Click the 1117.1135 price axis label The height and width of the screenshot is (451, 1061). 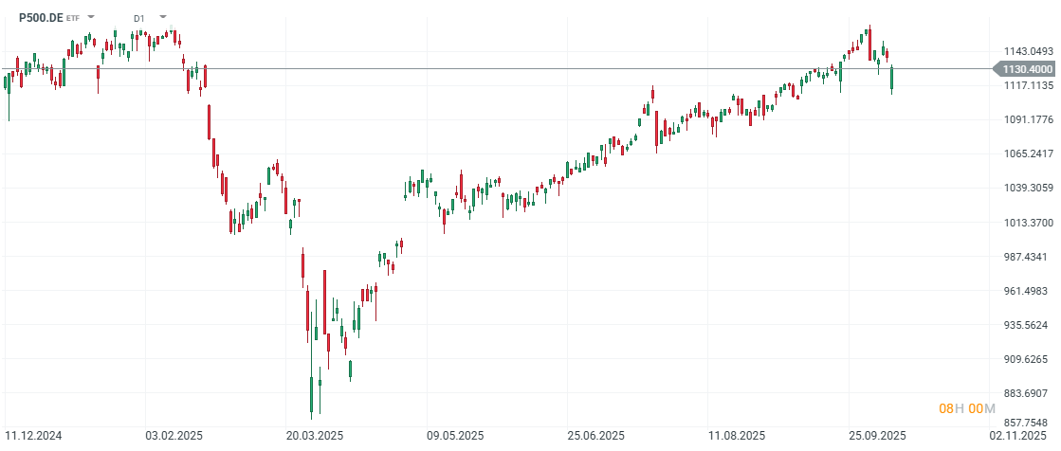[x=1029, y=85]
